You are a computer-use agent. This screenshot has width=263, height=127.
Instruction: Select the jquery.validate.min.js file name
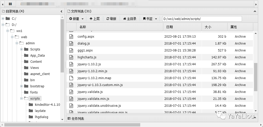(93, 99)
